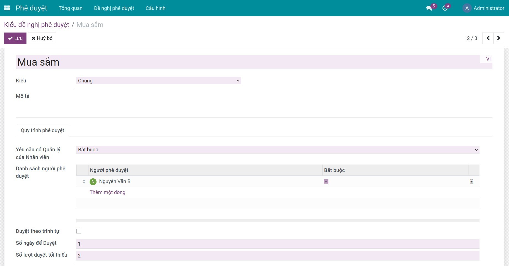The width and height of the screenshot is (509, 266).
Task: Open the Administrator user menu
Action: tap(484, 8)
